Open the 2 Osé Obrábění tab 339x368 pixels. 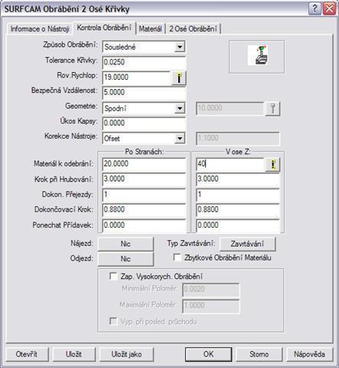click(193, 29)
